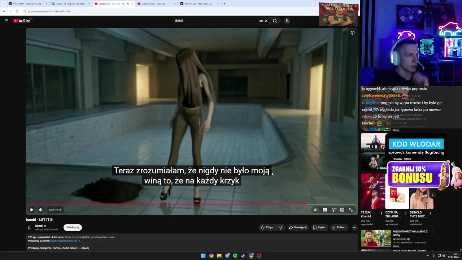
Task: Go to YouTube home via logo
Action: pyautogui.click(x=22, y=21)
